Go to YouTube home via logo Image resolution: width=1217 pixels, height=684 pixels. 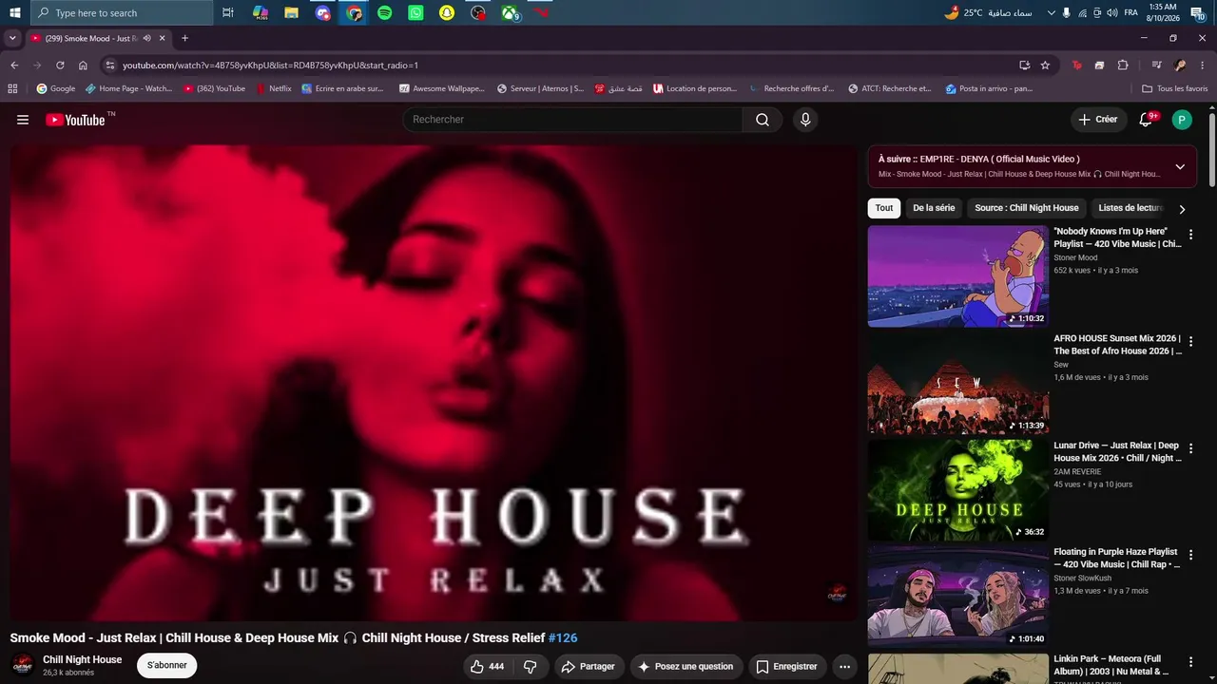coord(75,120)
